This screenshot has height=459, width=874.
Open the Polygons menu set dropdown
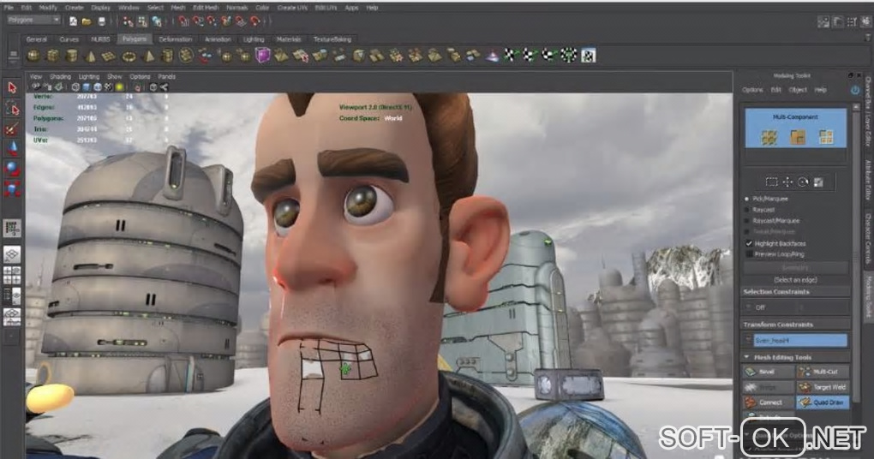pyautogui.click(x=33, y=20)
